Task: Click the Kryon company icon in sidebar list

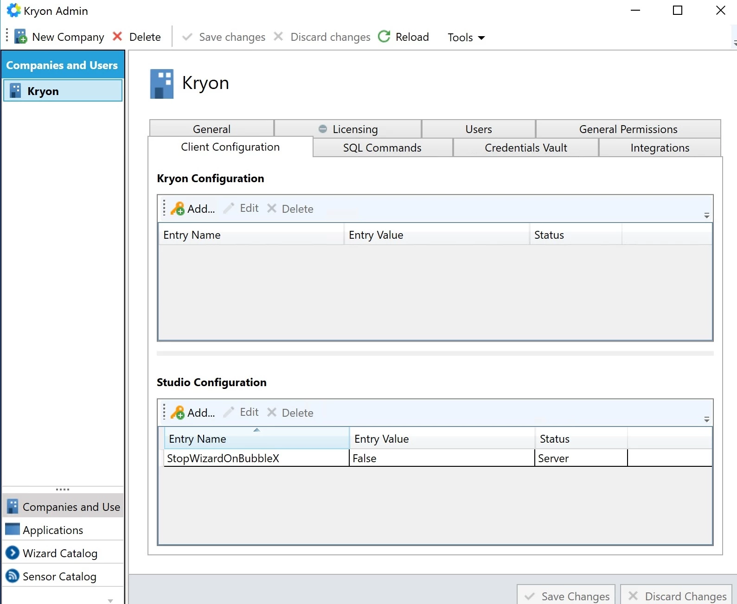Action: click(16, 91)
